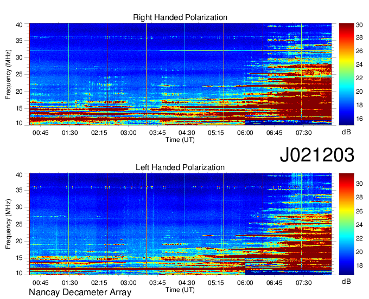Click the Right Handed Polarization title
The height and width of the screenshot is (299, 369).
(x=180, y=17)
